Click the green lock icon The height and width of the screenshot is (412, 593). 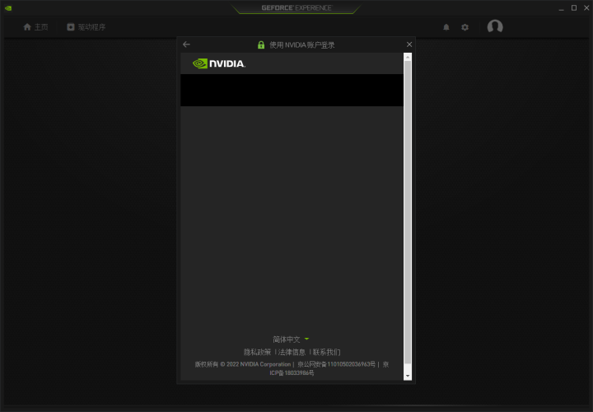(x=261, y=45)
